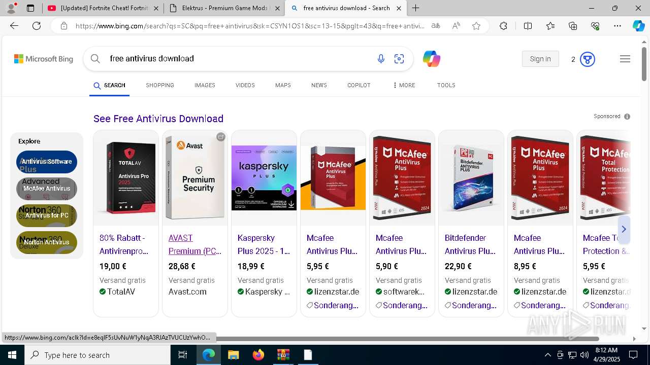Select the COPILOT search tab
The width and height of the screenshot is (650, 365).
(x=359, y=85)
